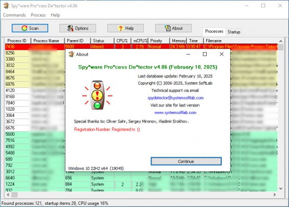Visit the www.systemsoftlab.com link

tap(175, 112)
